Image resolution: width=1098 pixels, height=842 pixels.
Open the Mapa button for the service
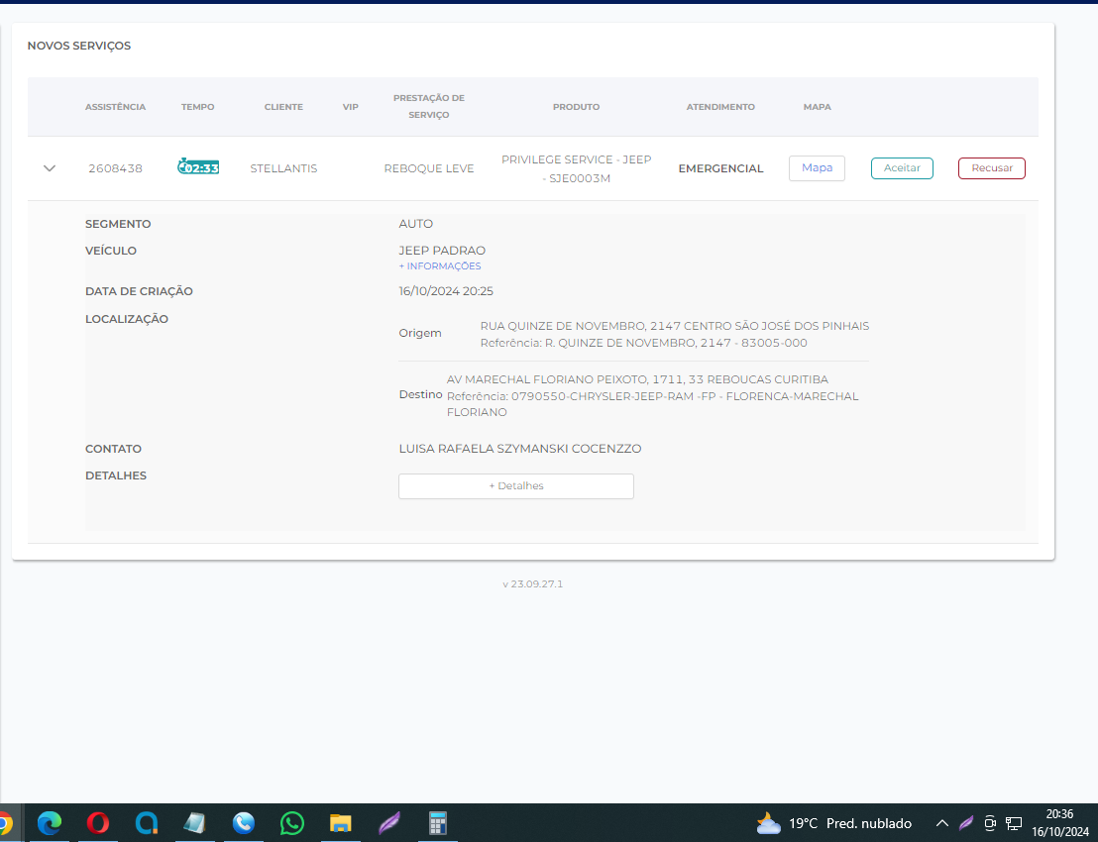[x=817, y=168]
